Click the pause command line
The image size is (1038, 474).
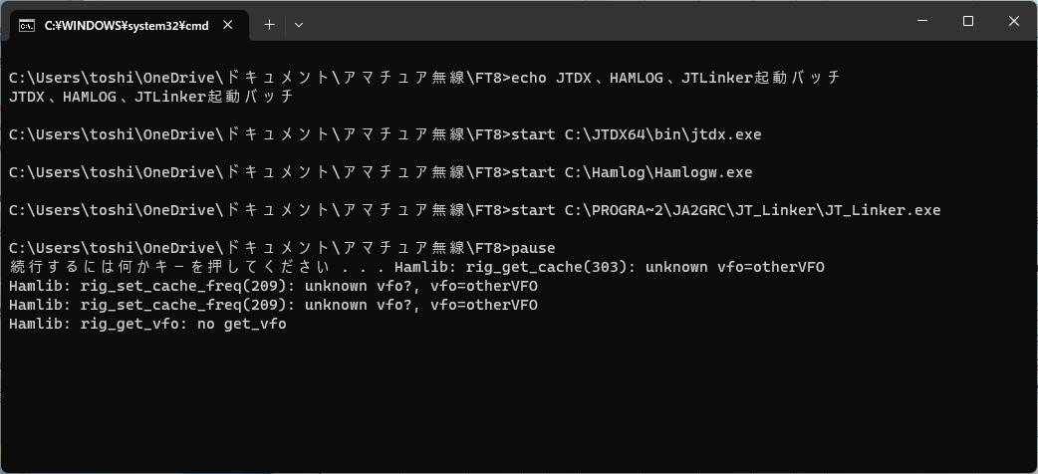[282, 248]
